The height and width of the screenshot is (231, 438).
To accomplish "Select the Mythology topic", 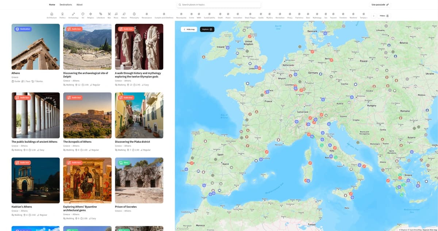I will 317,15.
